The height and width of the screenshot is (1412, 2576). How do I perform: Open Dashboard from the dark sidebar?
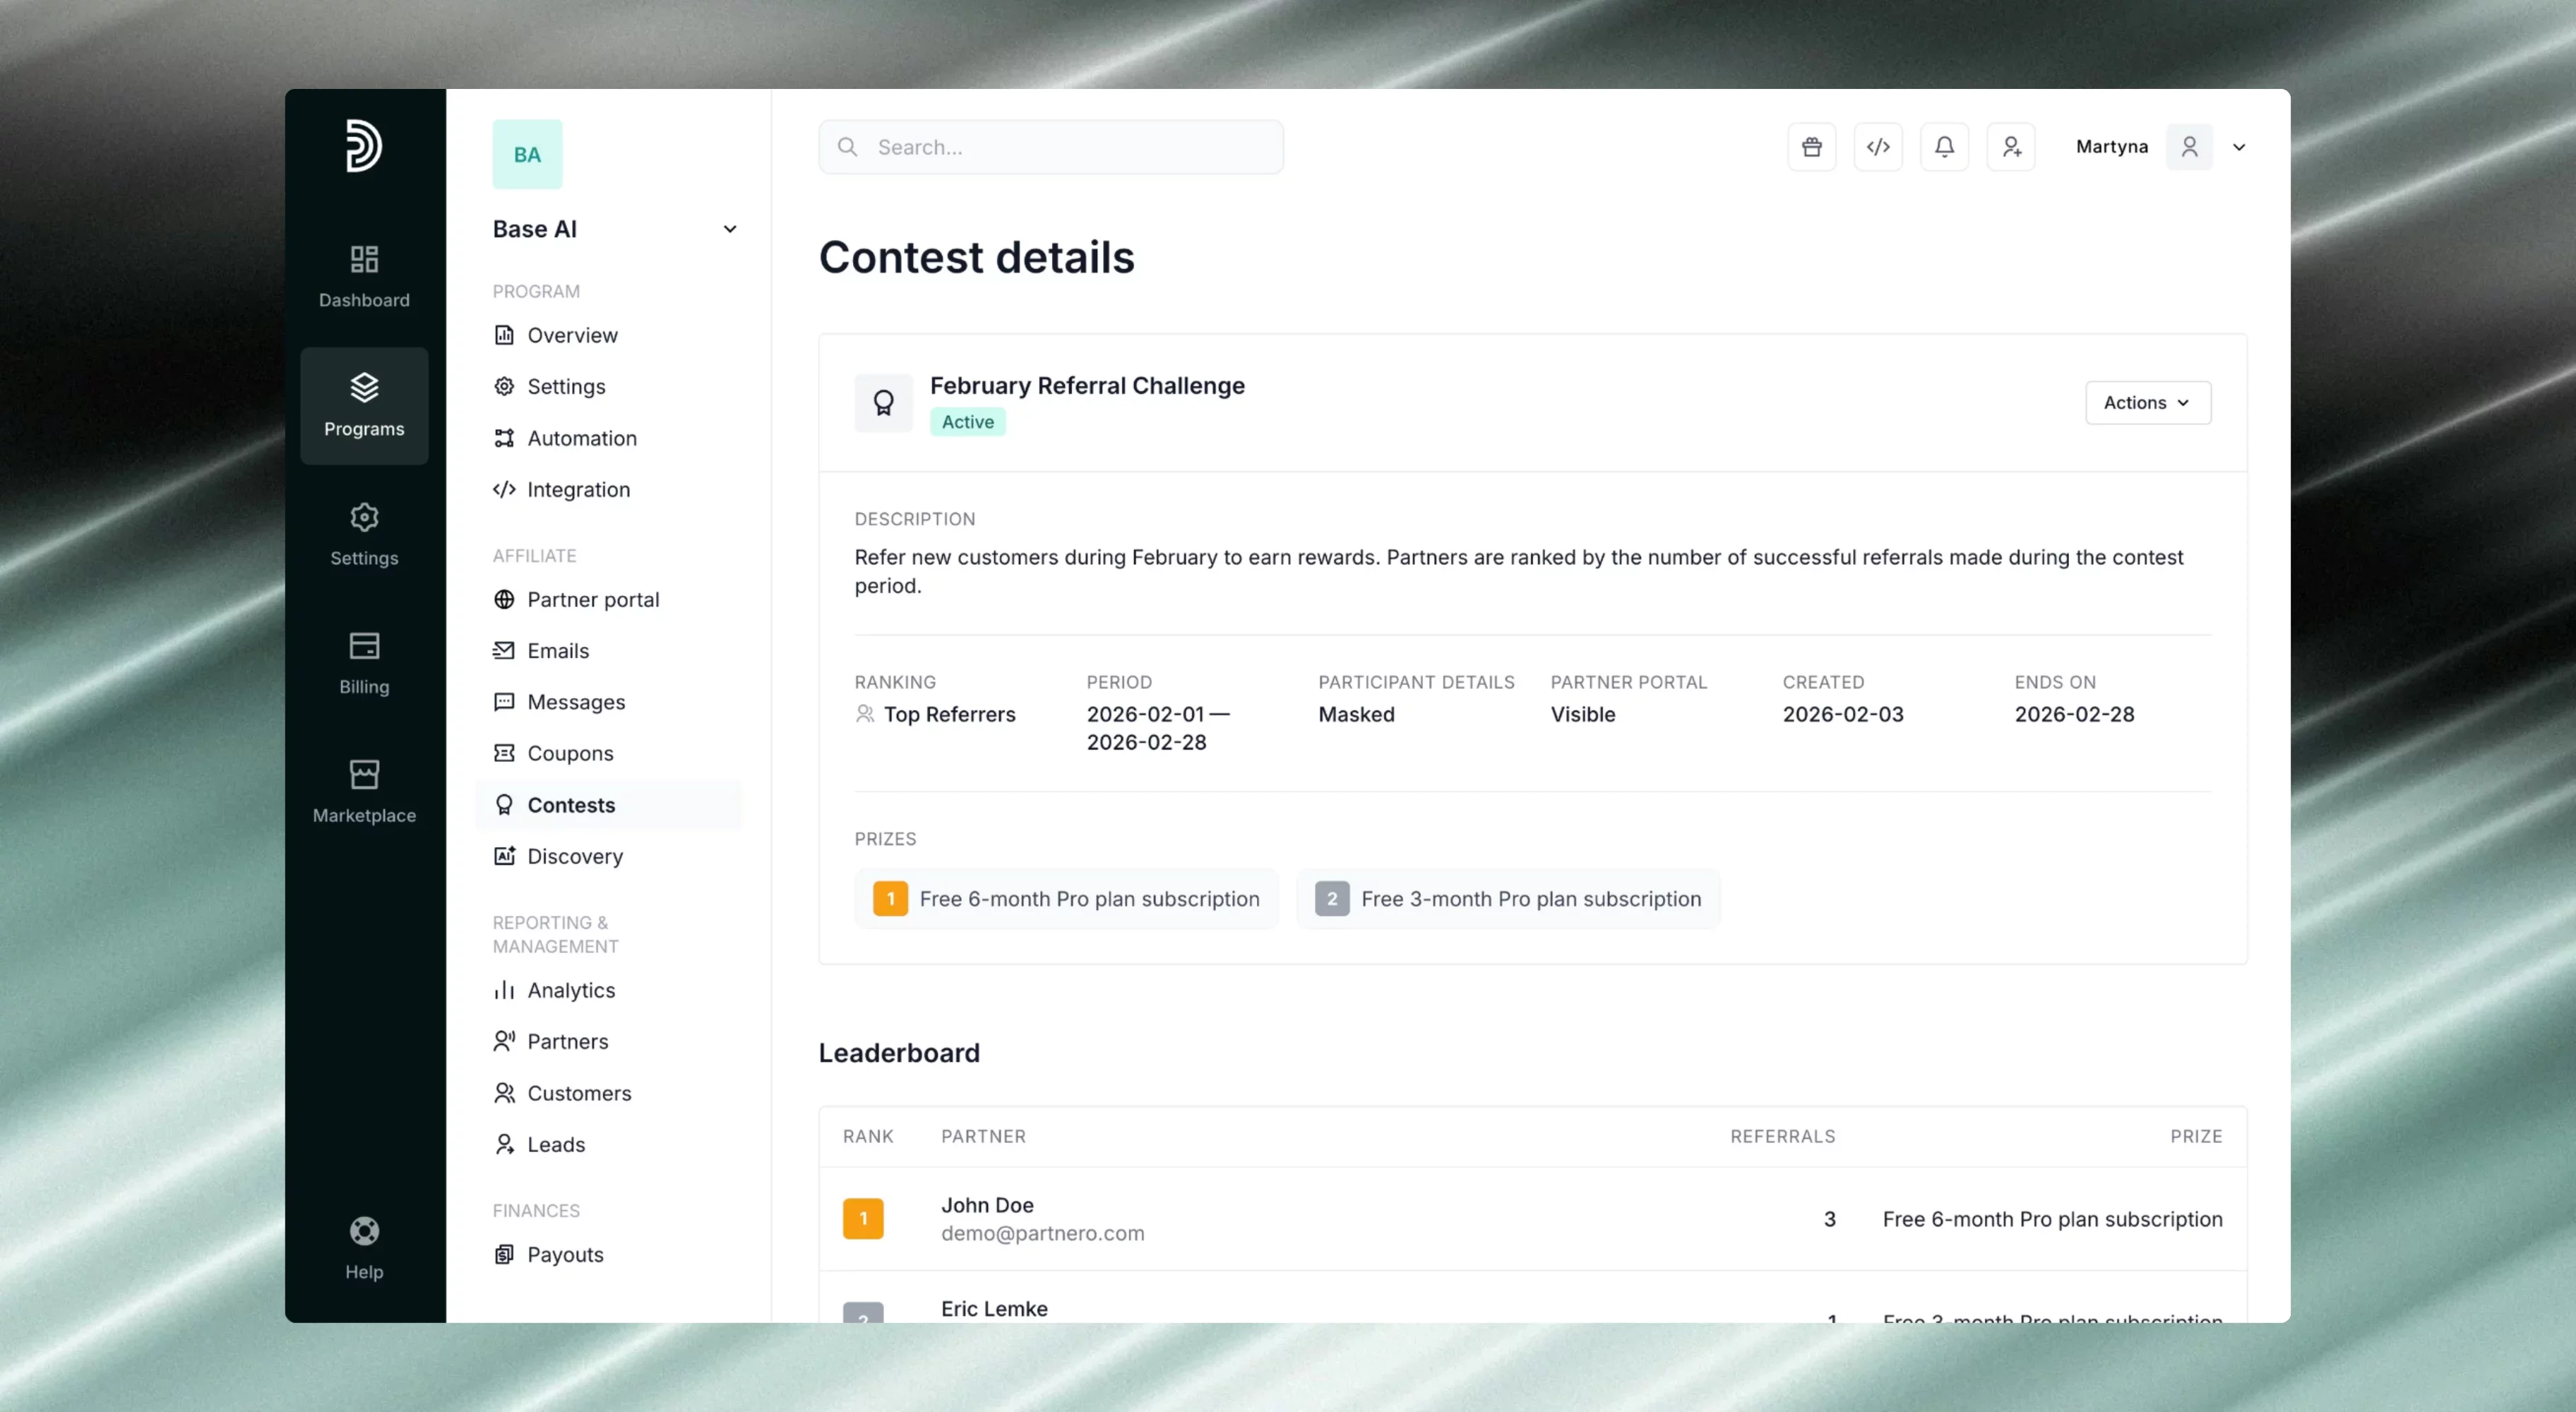click(x=364, y=276)
